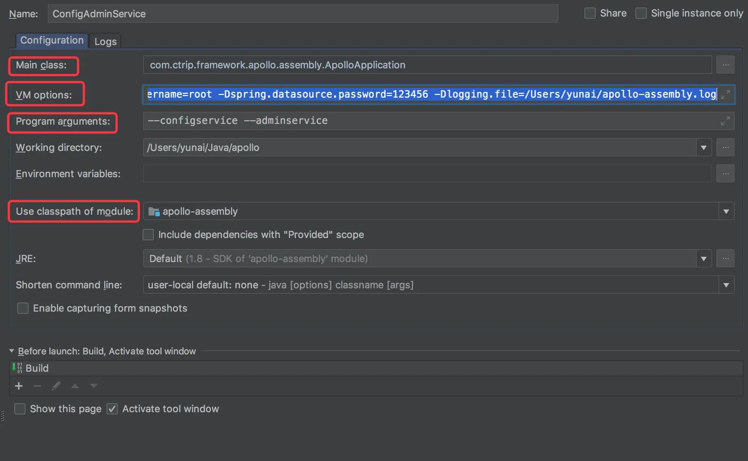Open Shorten command line dropdown
This screenshot has width=748, height=461.
click(x=726, y=285)
